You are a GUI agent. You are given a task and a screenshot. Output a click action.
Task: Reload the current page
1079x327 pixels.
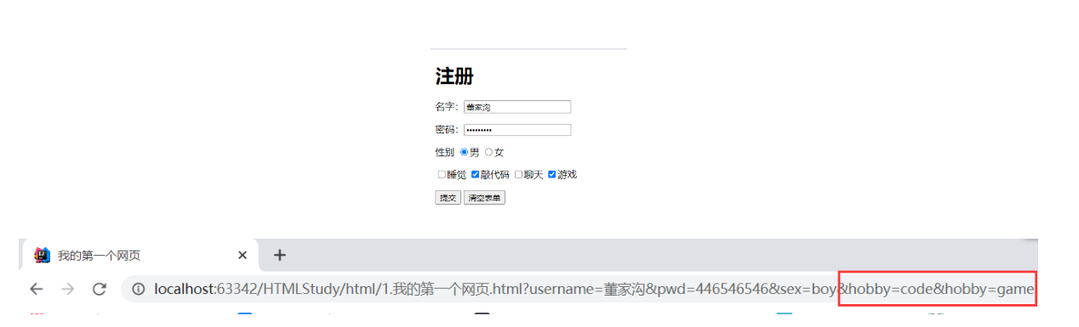99,289
